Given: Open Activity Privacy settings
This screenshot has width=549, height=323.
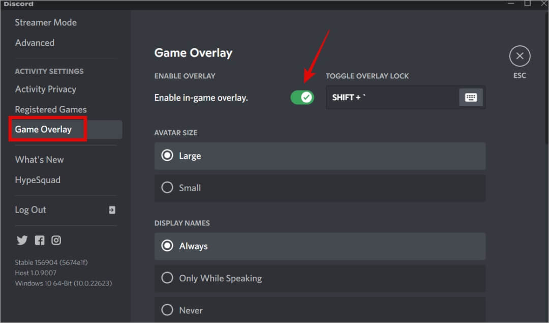Looking at the screenshot, I should pyautogui.click(x=46, y=89).
